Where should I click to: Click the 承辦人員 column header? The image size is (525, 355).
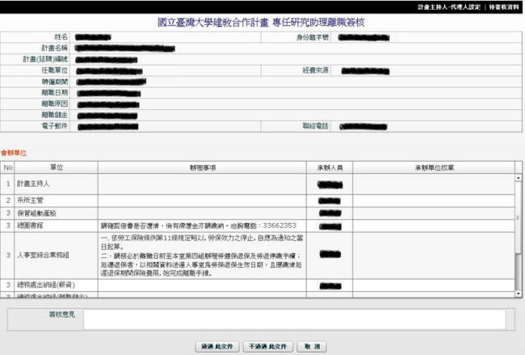pyautogui.click(x=330, y=167)
